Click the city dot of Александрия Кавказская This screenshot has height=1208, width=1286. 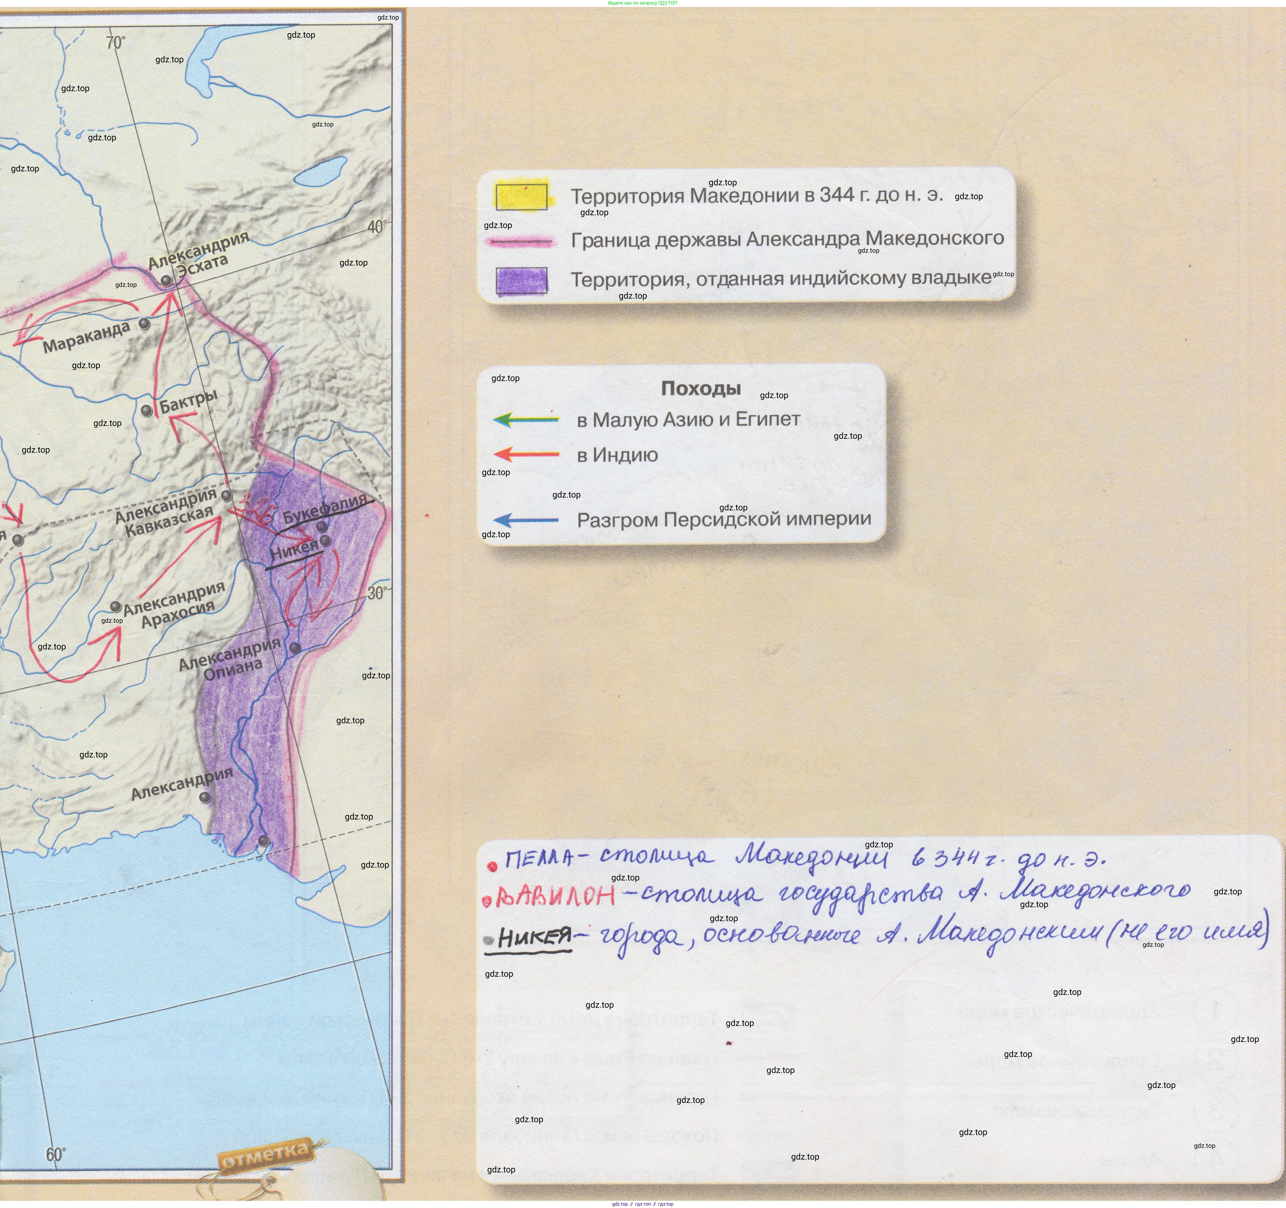(226, 495)
